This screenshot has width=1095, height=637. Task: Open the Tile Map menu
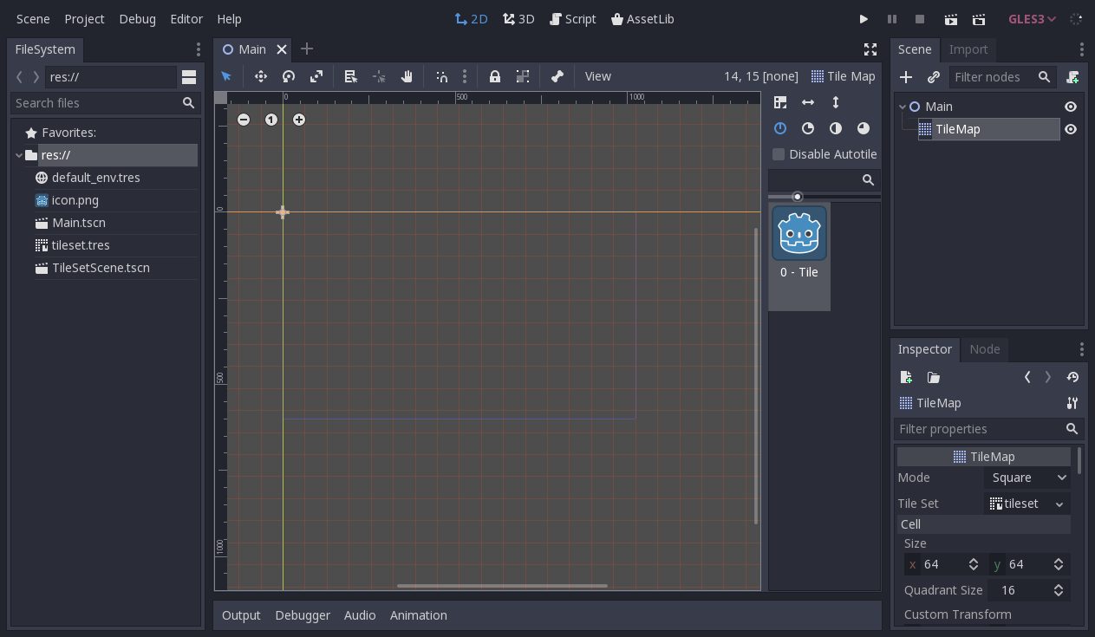click(x=844, y=76)
